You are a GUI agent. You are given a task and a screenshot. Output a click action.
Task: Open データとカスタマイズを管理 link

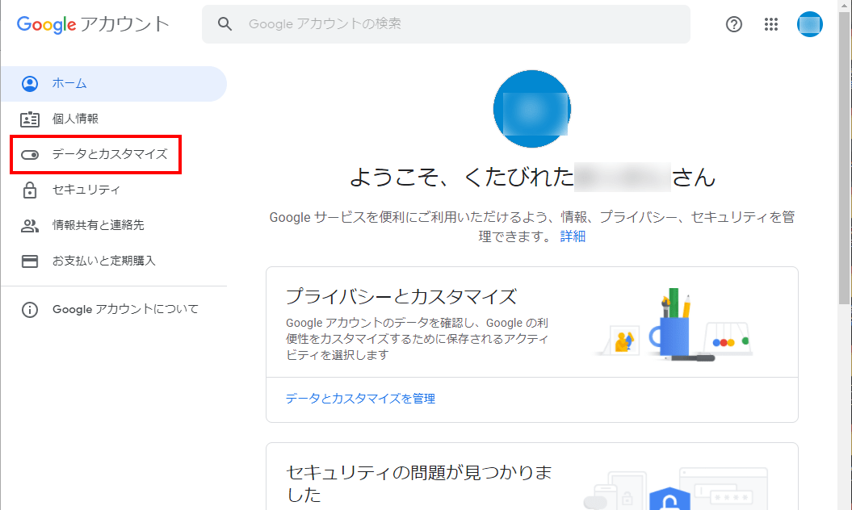pos(360,399)
